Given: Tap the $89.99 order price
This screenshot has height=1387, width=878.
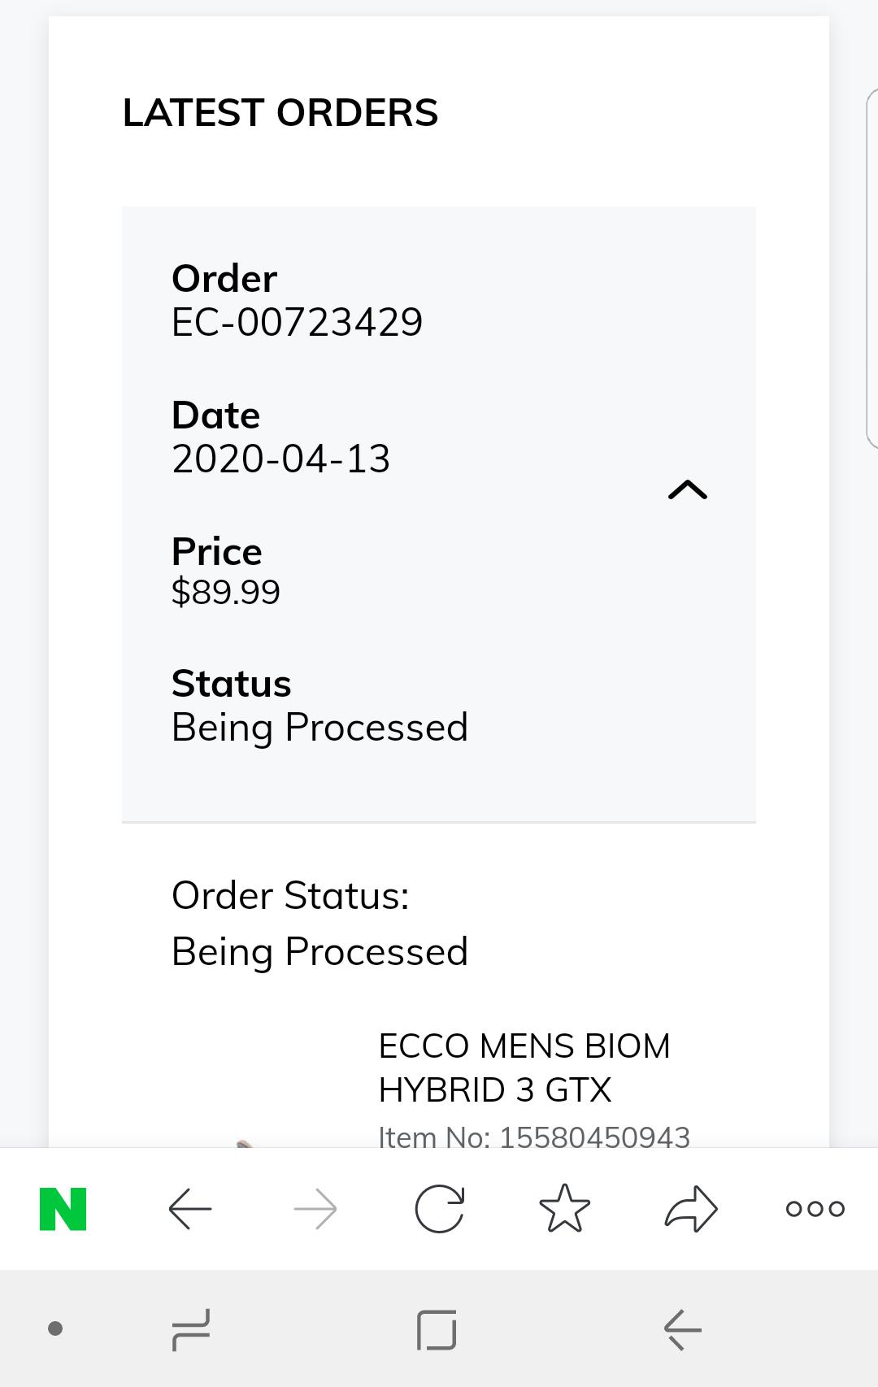Looking at the screenshot, I should (x=226, y=592).
